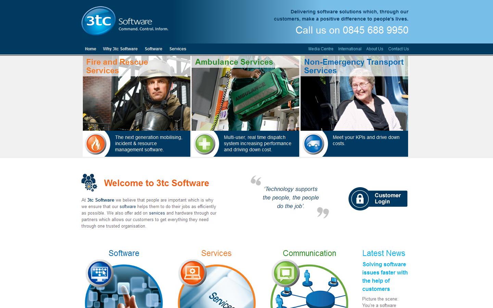Select International from the top navigation
493x308 pixels.
pos(350,49)
